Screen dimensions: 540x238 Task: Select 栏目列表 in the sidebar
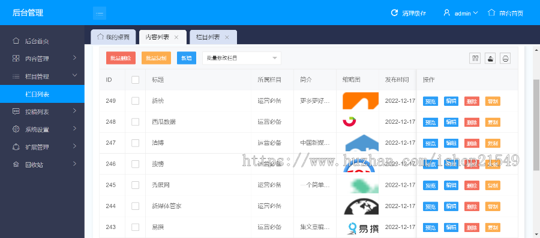[42, 94]
